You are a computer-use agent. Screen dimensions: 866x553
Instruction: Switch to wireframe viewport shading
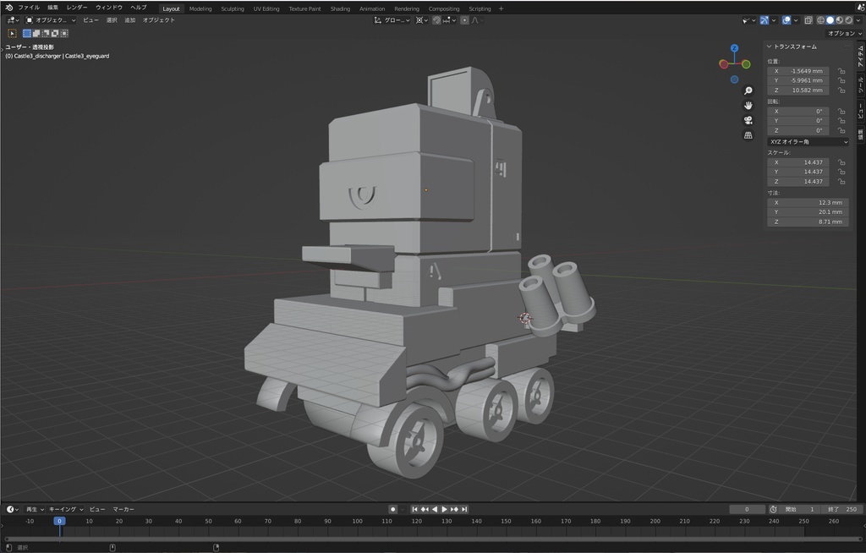[820, 20]
